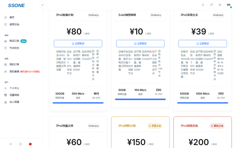
Task: Click the info circle icon at sidebar bottom
Action: pyautogui.click(x=20, y=144)
